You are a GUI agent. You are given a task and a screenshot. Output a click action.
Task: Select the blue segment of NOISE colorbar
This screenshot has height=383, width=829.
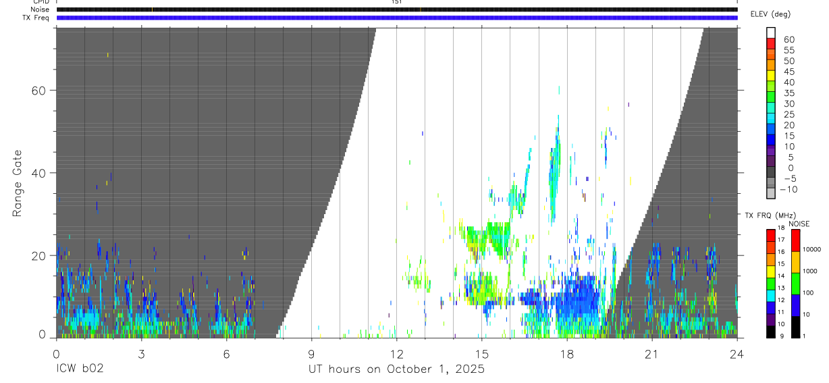(795, 305)
